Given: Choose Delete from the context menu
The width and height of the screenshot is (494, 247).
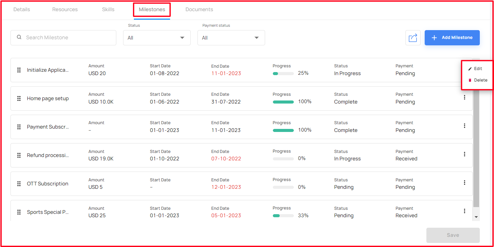Looking at the screenshot, I should tap(478, 80).
